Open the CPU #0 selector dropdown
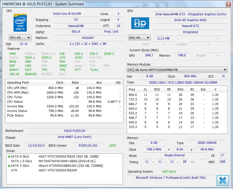Image resolution: width=233 pixels, height=189 pixels. 20,38
